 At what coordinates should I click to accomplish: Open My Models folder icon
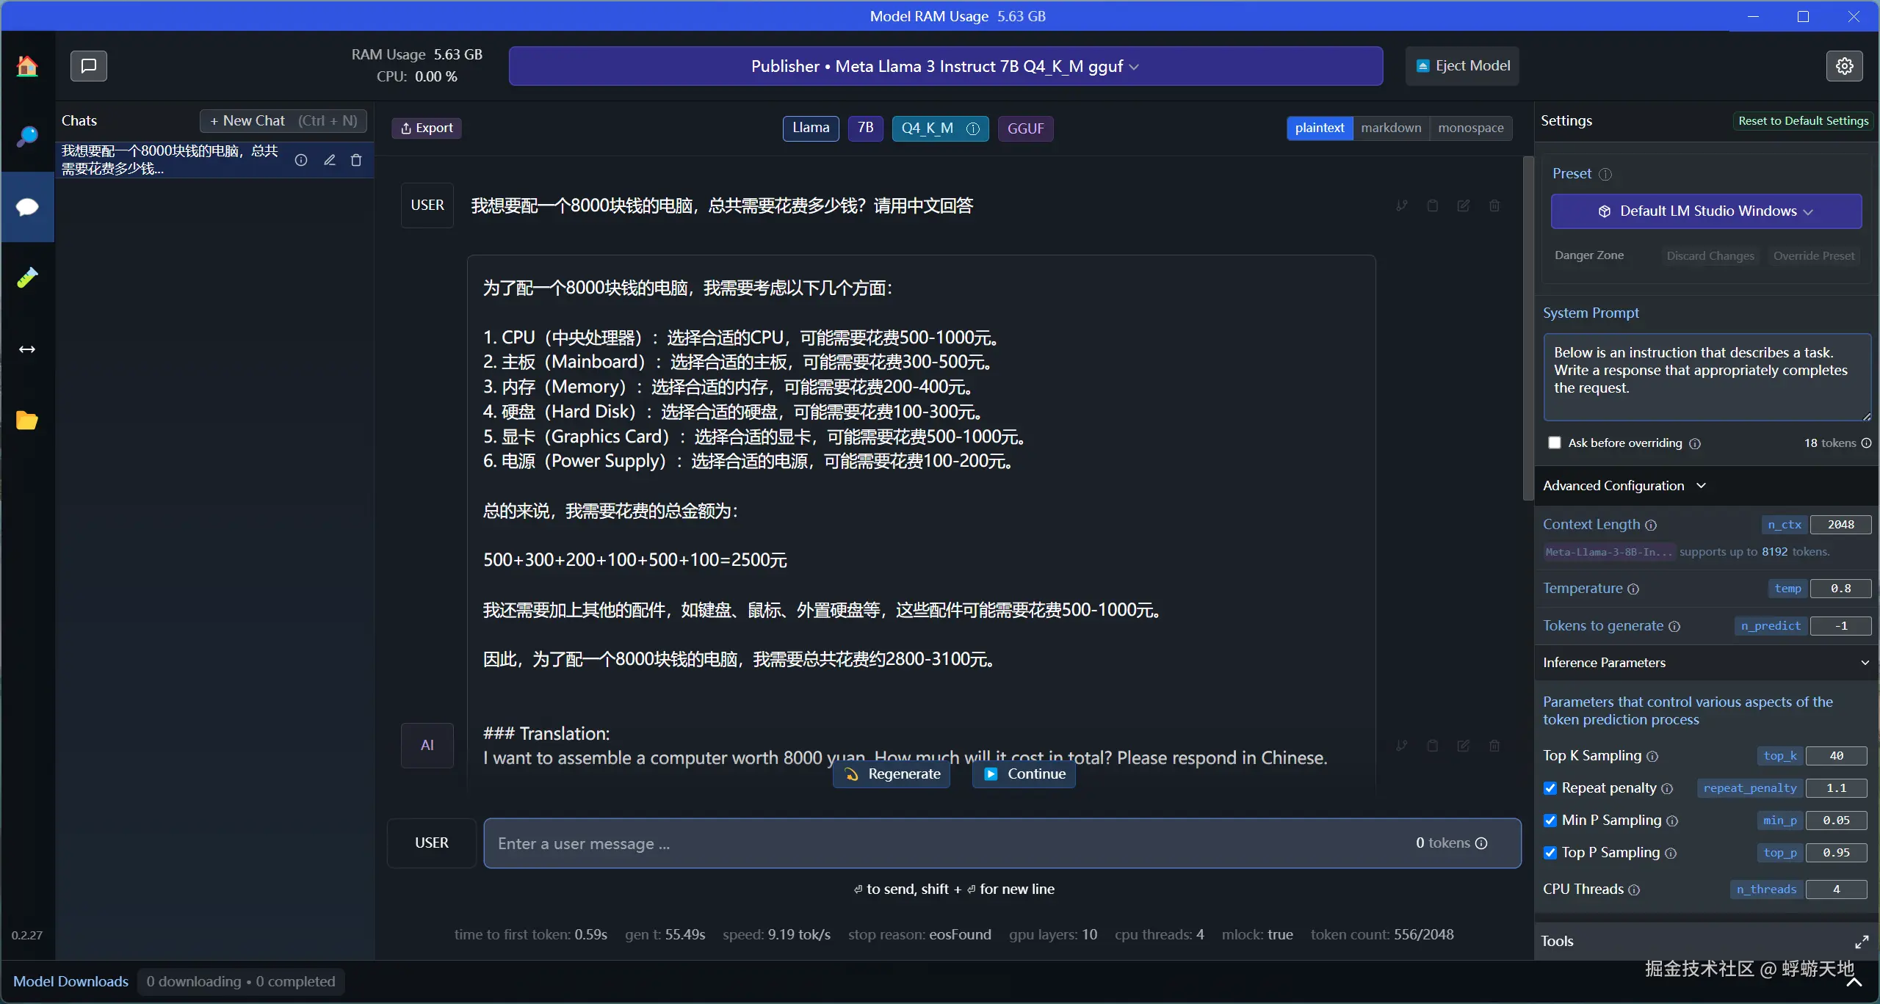(27, 420)
